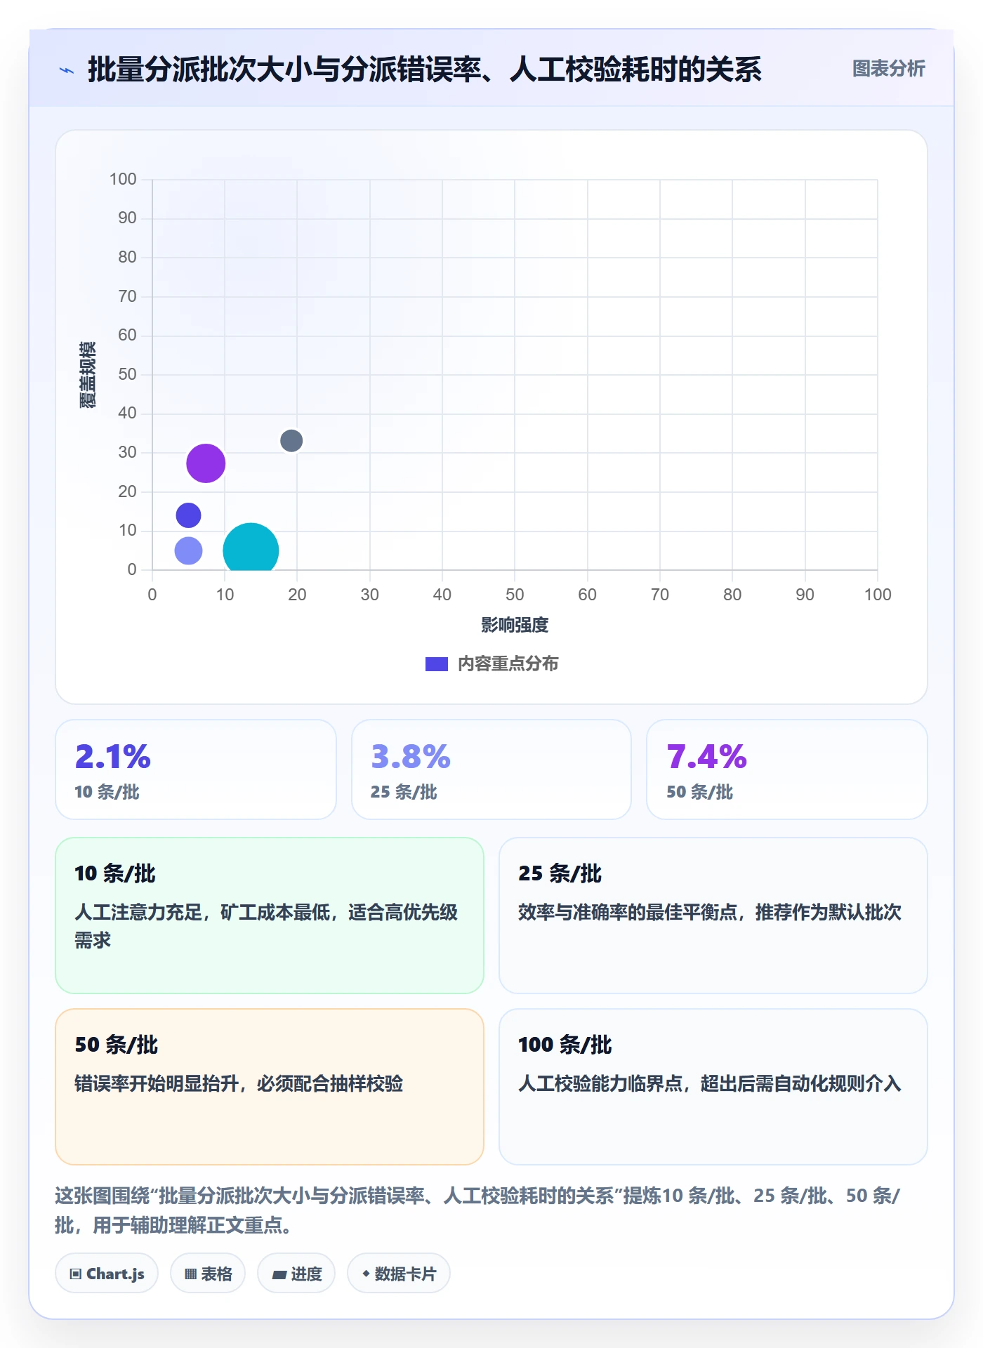The height and width of the screenshot is (1348, 983).
Task: Click the 进度 tag chip
Action: 296,1274
